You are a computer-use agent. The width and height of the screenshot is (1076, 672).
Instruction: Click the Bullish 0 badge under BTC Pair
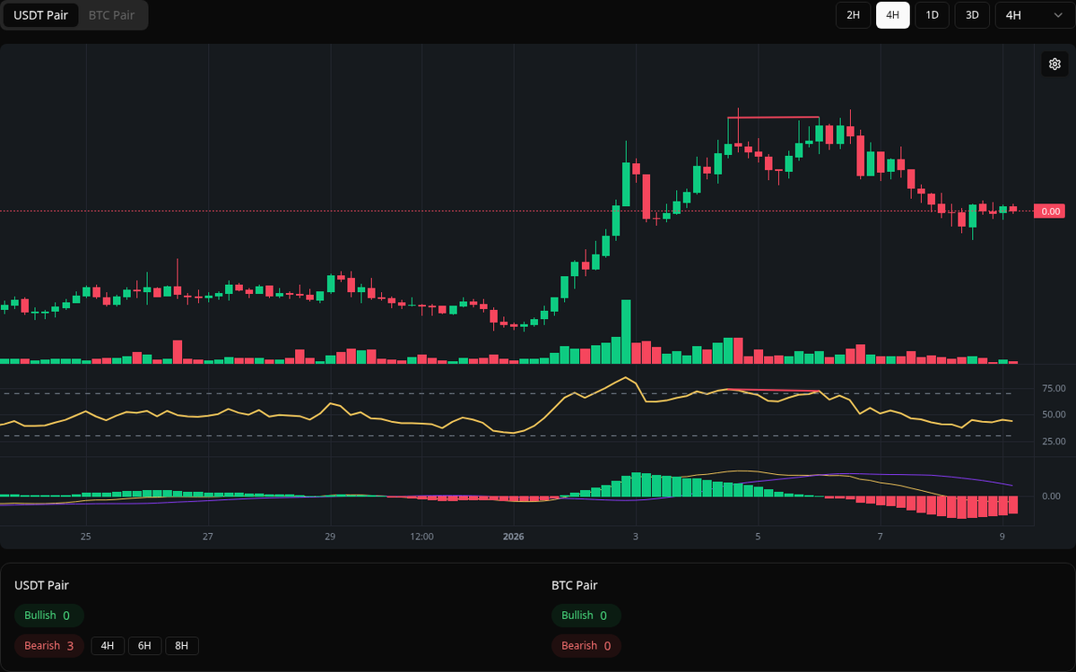pyautogui.click(x=586, y=616)
